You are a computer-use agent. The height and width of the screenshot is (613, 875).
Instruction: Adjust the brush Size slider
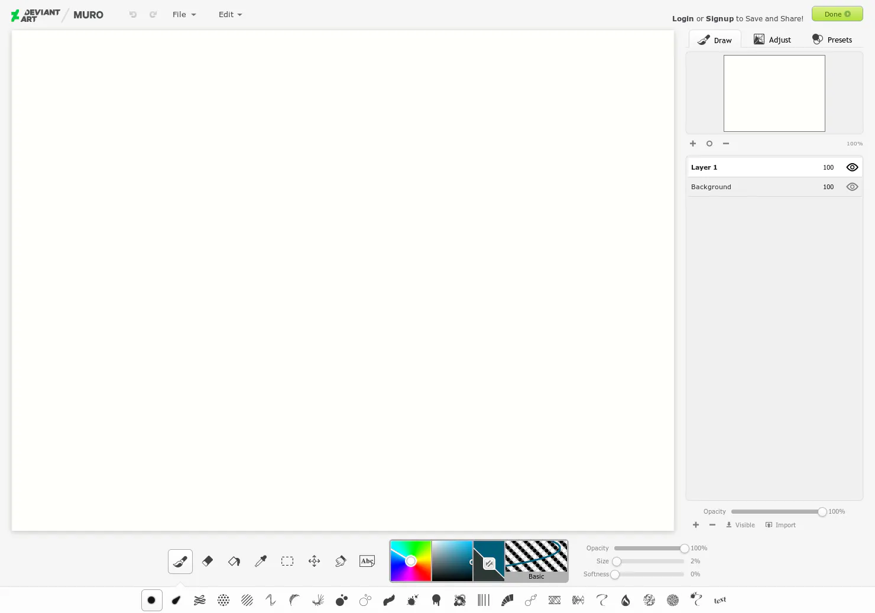pyautogui.click(x=649, y=561)
